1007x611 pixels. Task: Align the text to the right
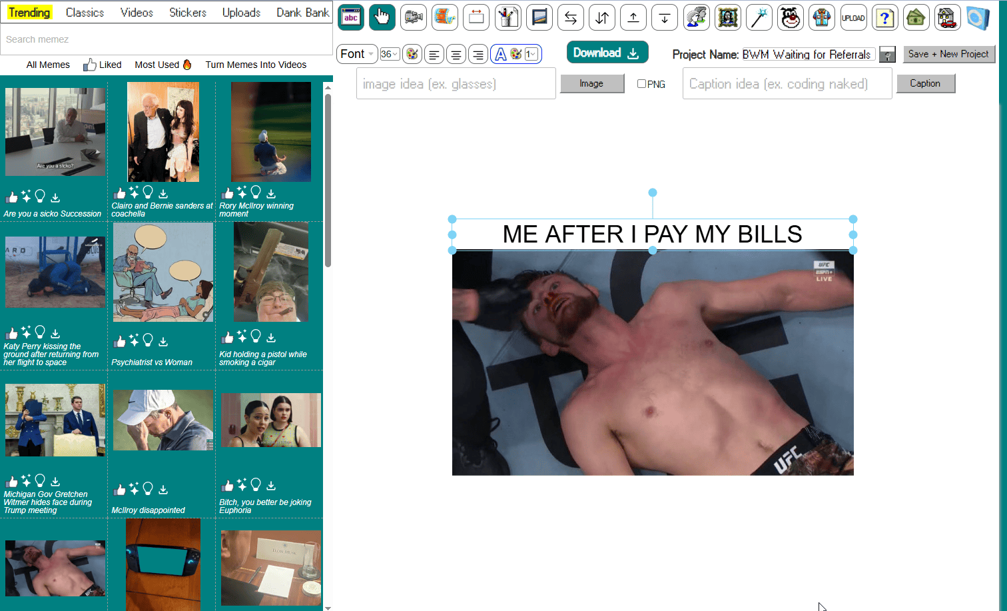click(478, 54)
